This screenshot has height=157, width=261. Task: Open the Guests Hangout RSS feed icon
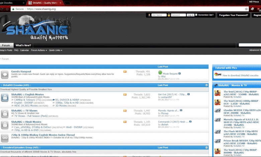pyautogui.click(x=125, y=71)
